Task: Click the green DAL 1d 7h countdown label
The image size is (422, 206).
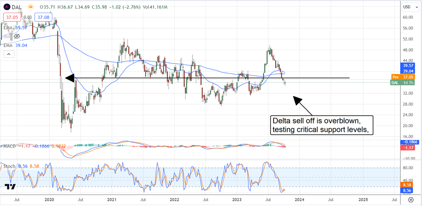Action: tap(402, 82)
